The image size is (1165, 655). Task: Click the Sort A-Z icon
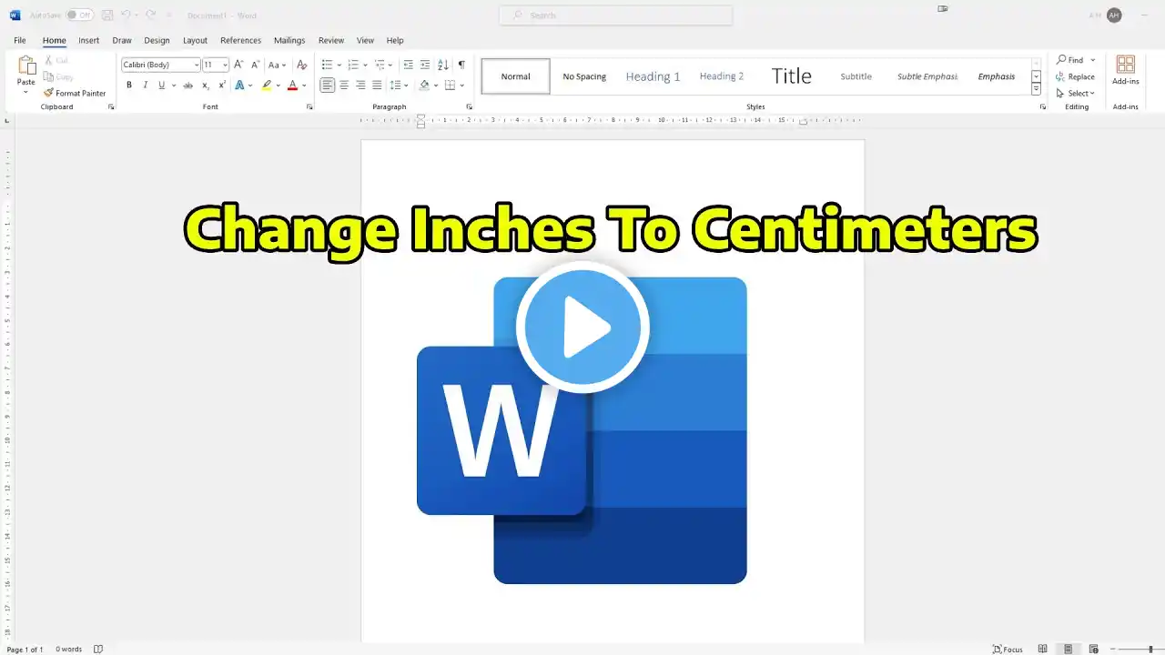tap(443, 65)
